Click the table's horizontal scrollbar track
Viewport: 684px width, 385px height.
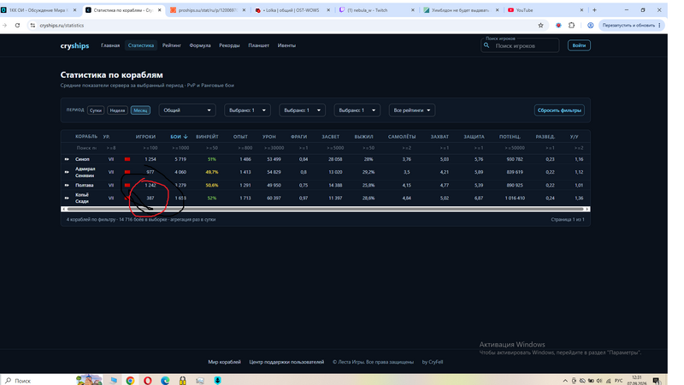[326, 209]
